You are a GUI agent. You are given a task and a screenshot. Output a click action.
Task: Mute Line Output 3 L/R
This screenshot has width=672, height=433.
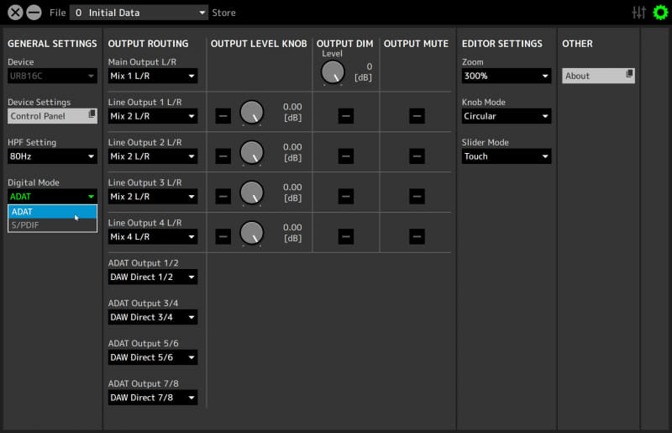[x=417, y=196]
